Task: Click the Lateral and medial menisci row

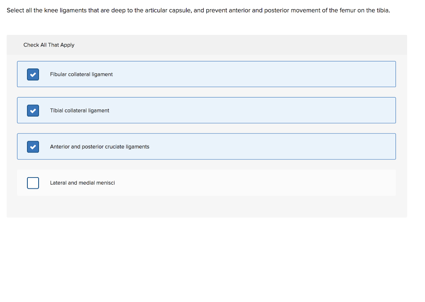Action: (206, 183)
